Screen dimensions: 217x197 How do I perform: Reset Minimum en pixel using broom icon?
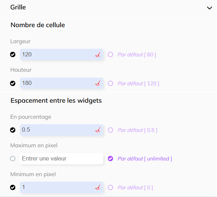[98, 187]
